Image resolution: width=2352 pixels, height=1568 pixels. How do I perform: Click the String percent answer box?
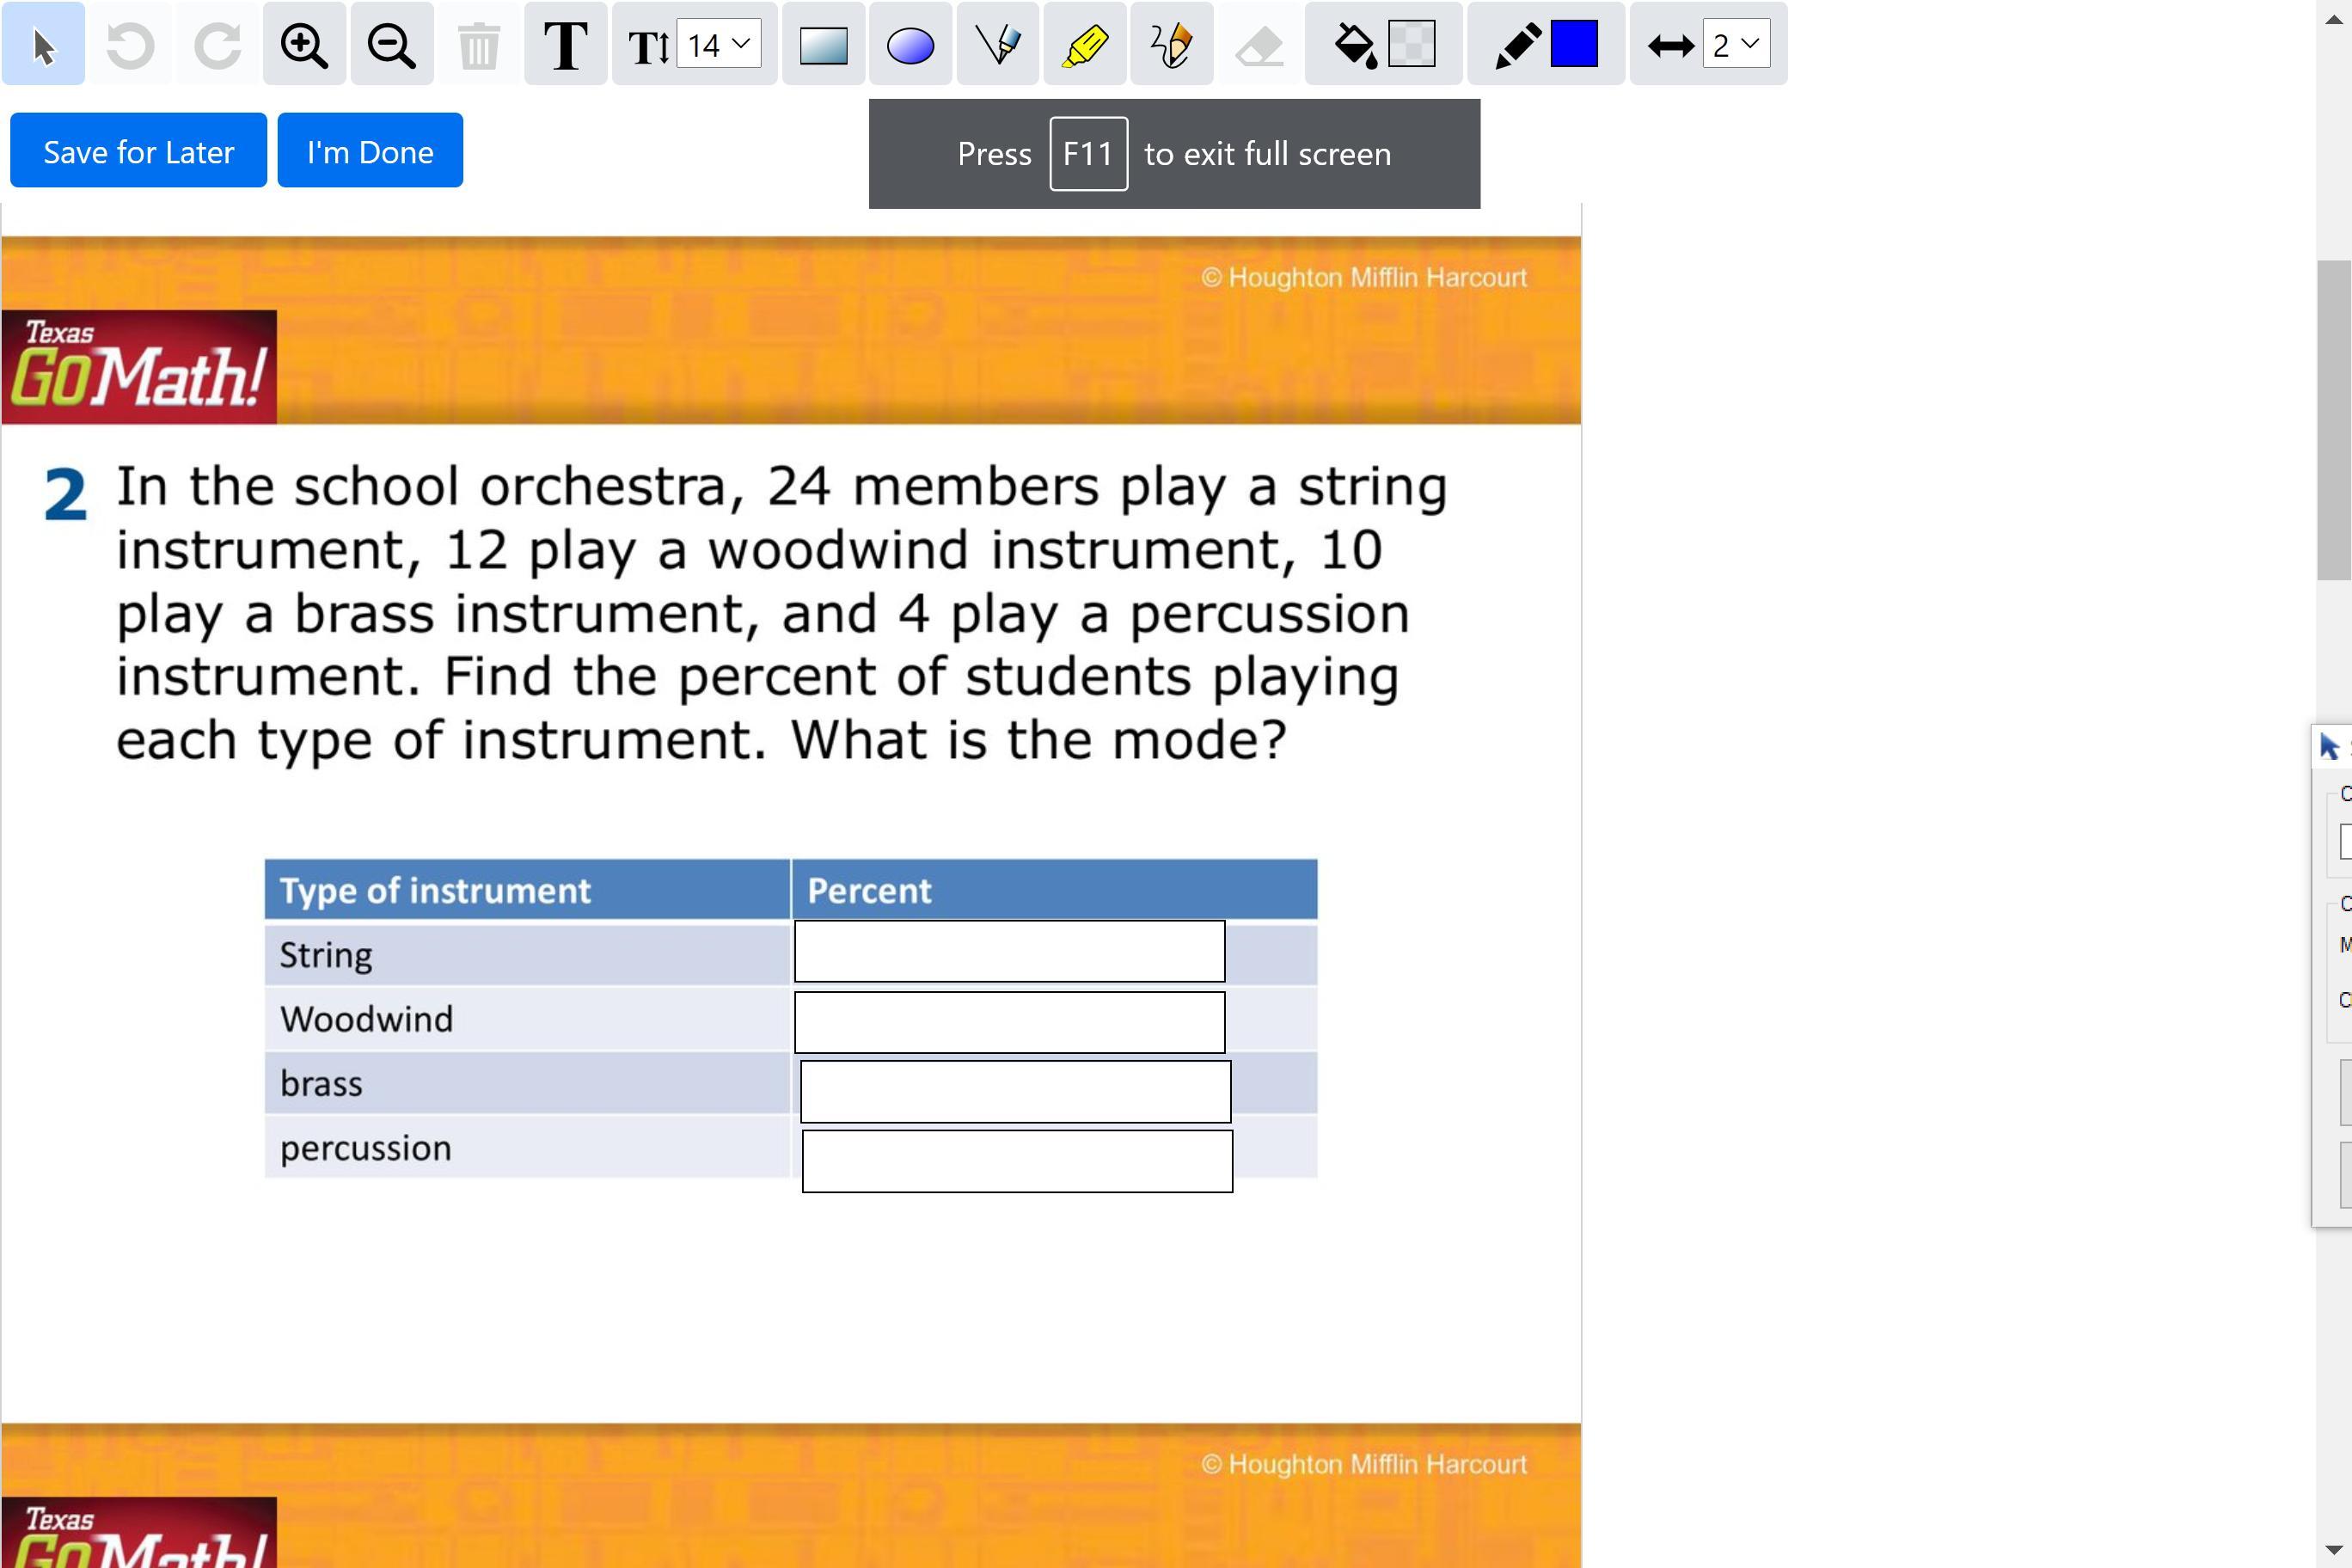pyautogui.click(x=1009, y=951)
